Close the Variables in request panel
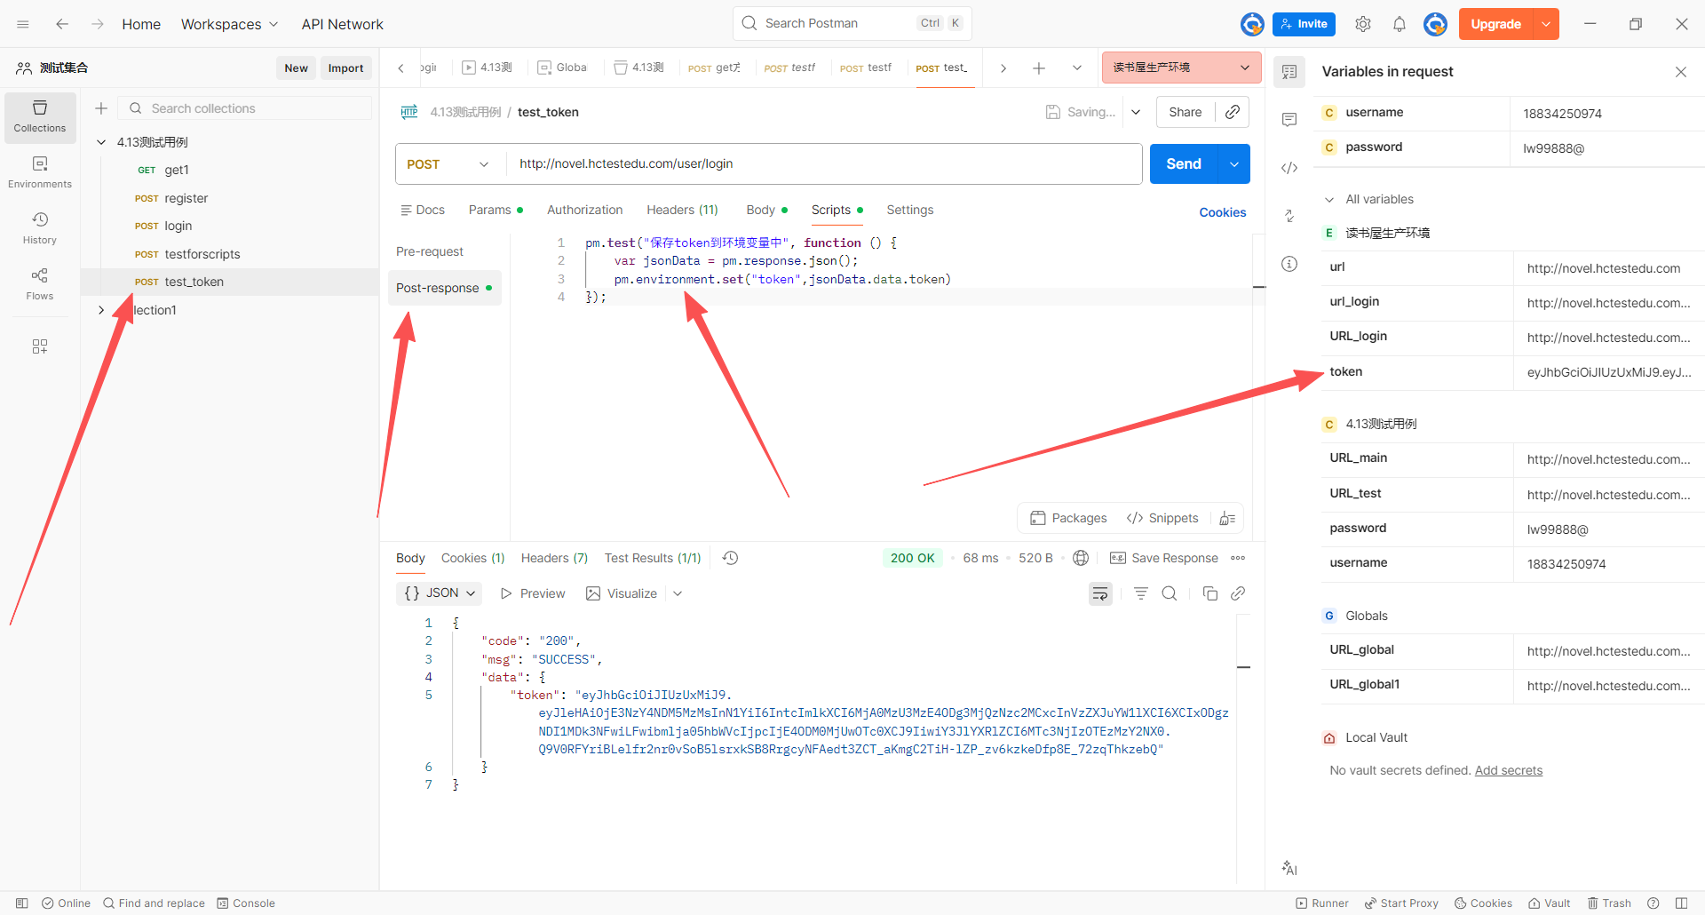1705x915 pixels. [x=1681, y=72]
